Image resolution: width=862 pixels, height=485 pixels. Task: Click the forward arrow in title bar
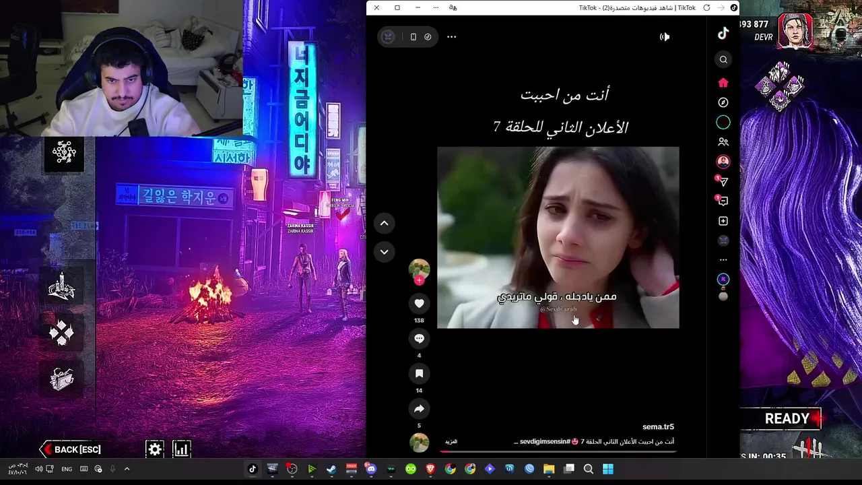coord(720,7)
